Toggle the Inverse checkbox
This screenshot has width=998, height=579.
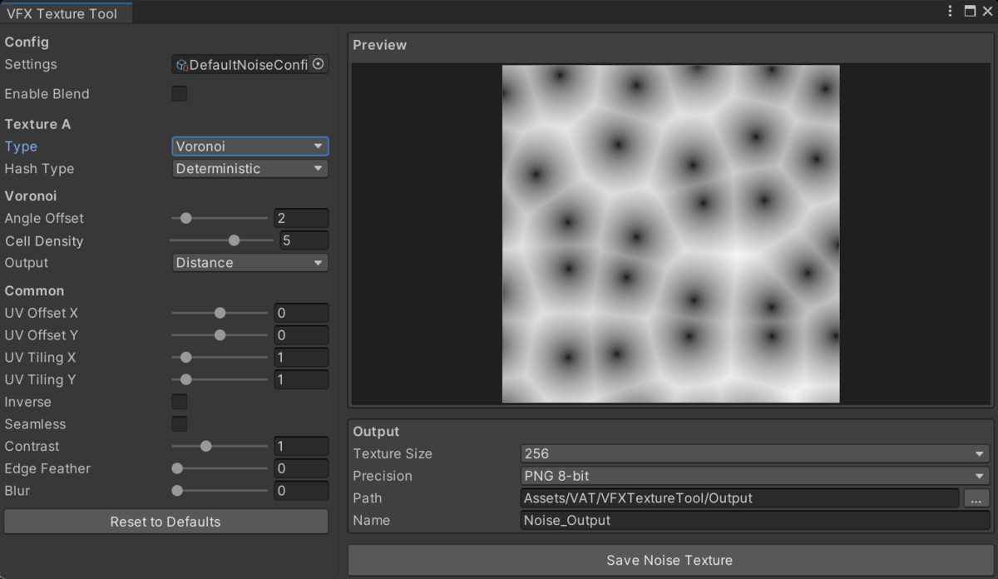(179, 402)
